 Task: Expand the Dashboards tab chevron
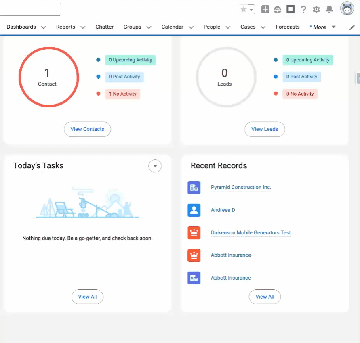[x=44, y=27]
